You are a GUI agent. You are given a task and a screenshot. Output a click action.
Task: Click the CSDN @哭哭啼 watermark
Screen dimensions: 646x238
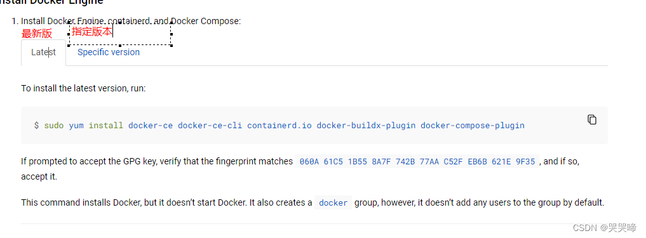click(604, 227)
